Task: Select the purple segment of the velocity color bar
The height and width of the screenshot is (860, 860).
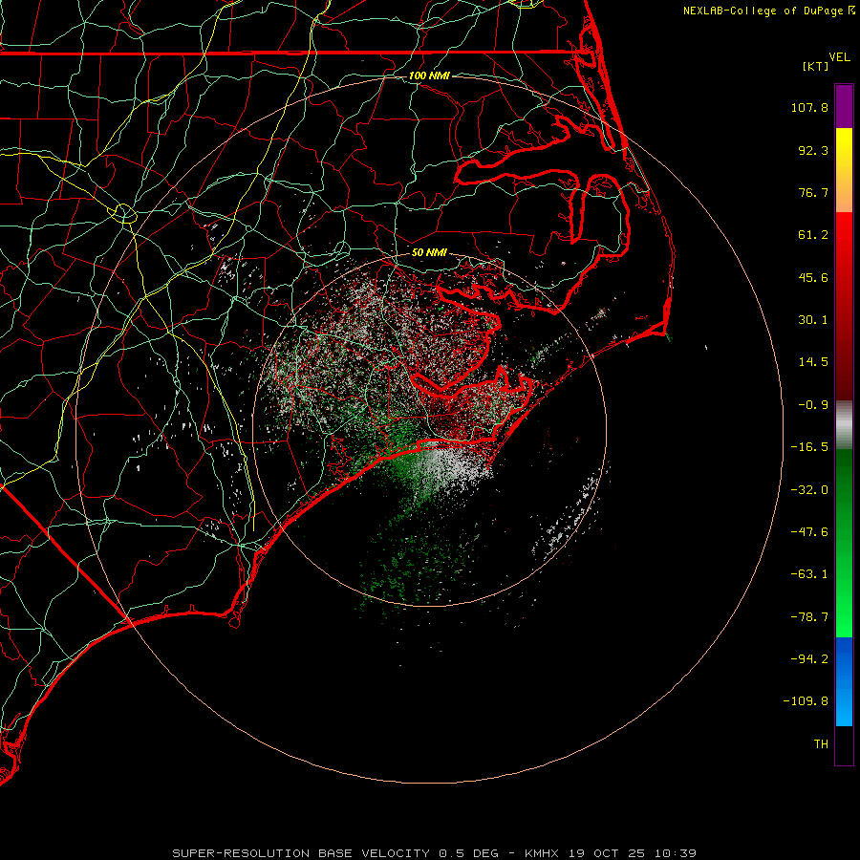Action: coord(844,106)
